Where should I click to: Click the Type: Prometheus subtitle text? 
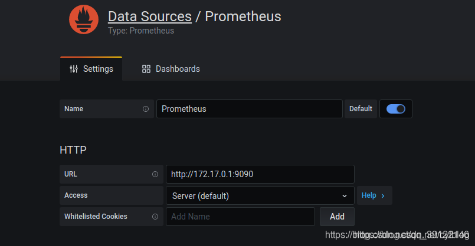[x=141, y=31]
